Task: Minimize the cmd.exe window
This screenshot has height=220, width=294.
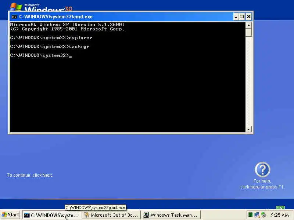Action: point(236,17)
